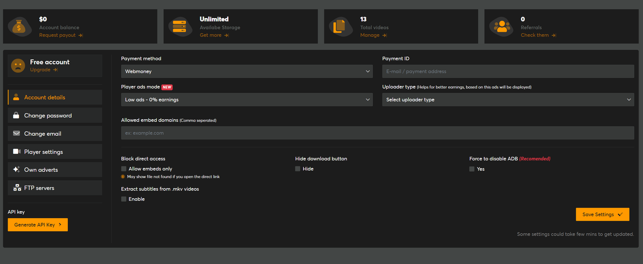Focus the Allowed embed domains field
The width and height of the screenshot is (643, 264).
377,133
